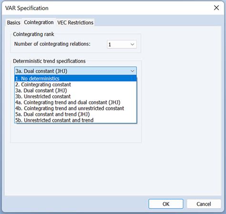The image size is (226, 214).
Task: Open the VEC Restrictions tab
Action: [x=75, y=22]
